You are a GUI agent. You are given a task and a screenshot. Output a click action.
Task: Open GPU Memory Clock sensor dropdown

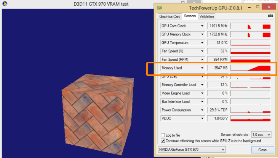(x=202, y=34)
